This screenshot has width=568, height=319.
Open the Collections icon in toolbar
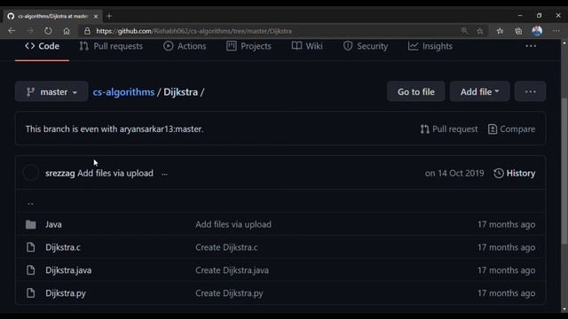[x=518, y=31]
